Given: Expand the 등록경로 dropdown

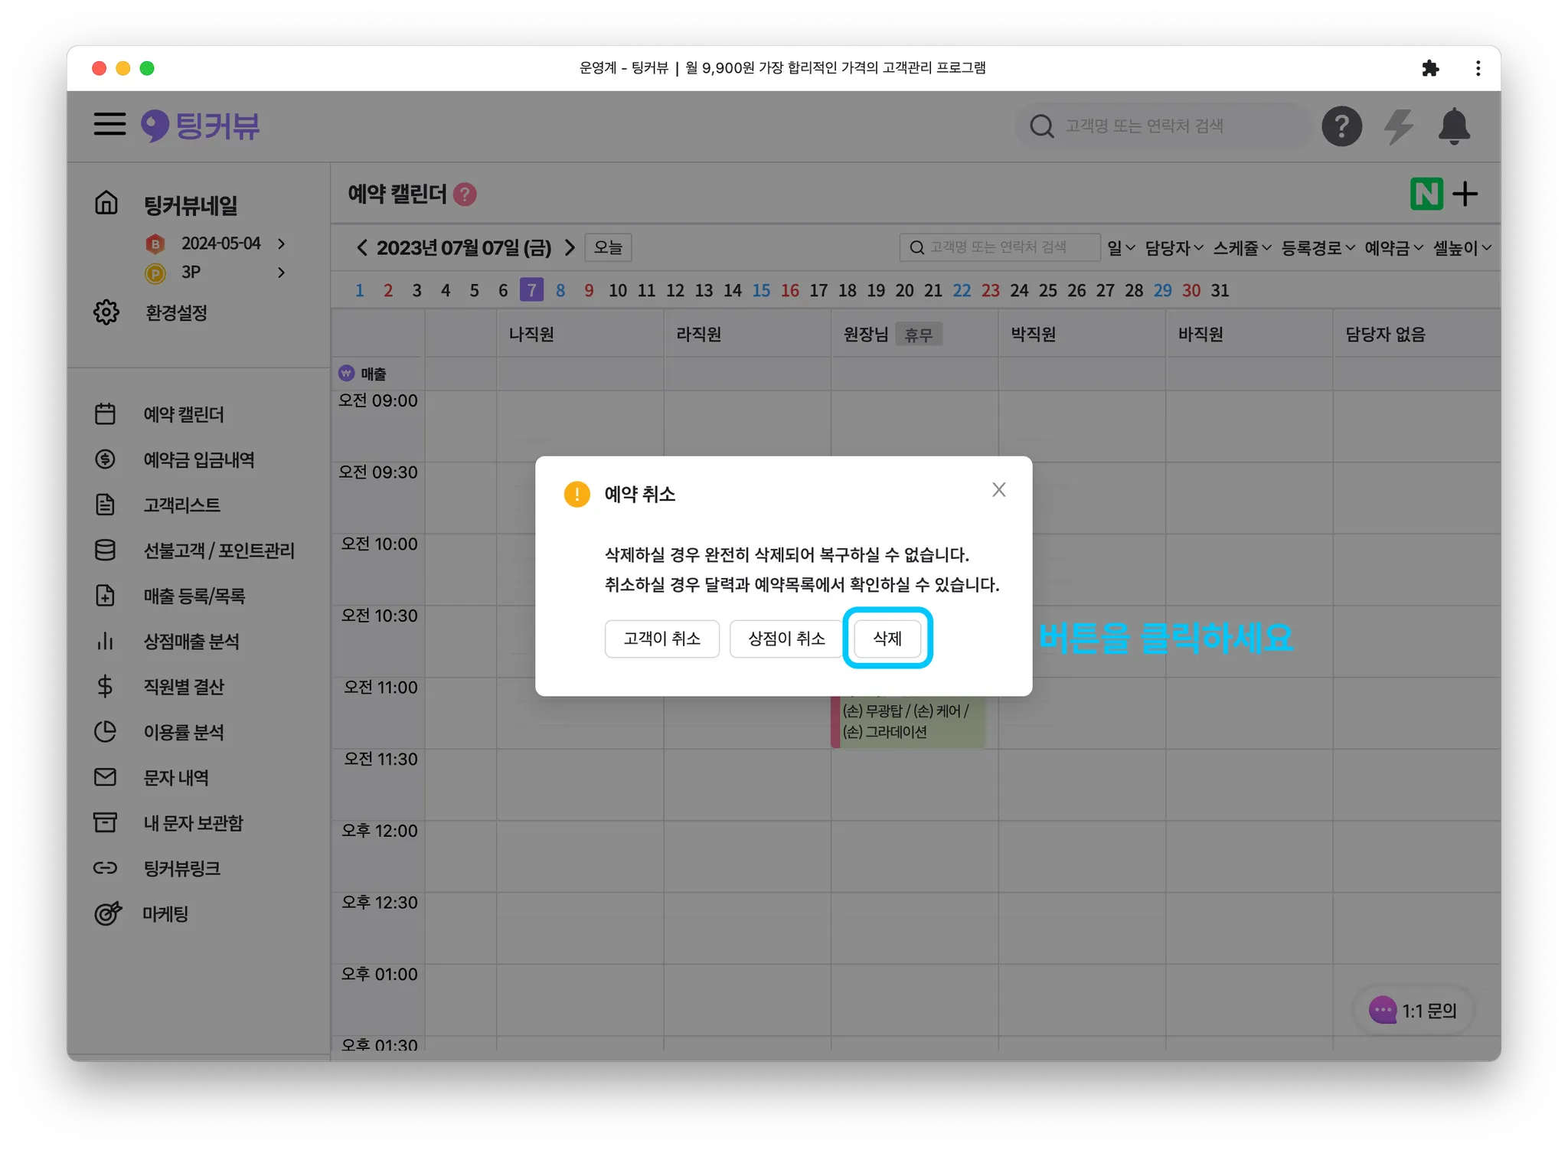Looking at the screenshot, I should [1318, 248].
